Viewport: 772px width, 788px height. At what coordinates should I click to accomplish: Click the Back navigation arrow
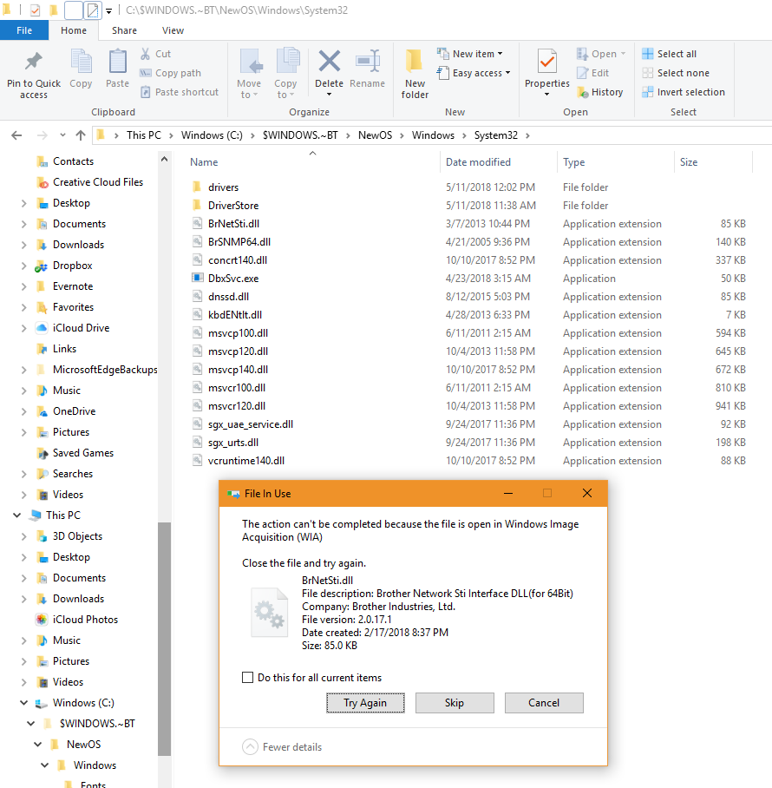click(16, 135)
